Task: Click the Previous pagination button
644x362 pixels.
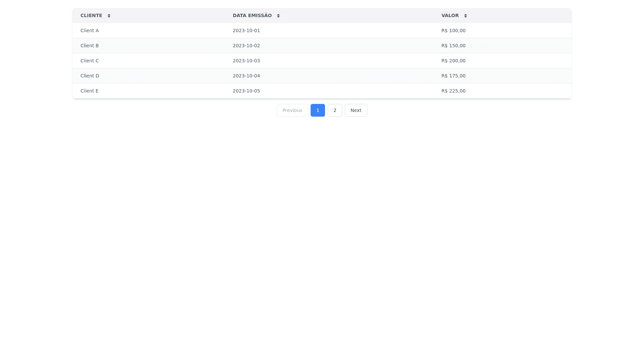Action: (x=292, y=110)
